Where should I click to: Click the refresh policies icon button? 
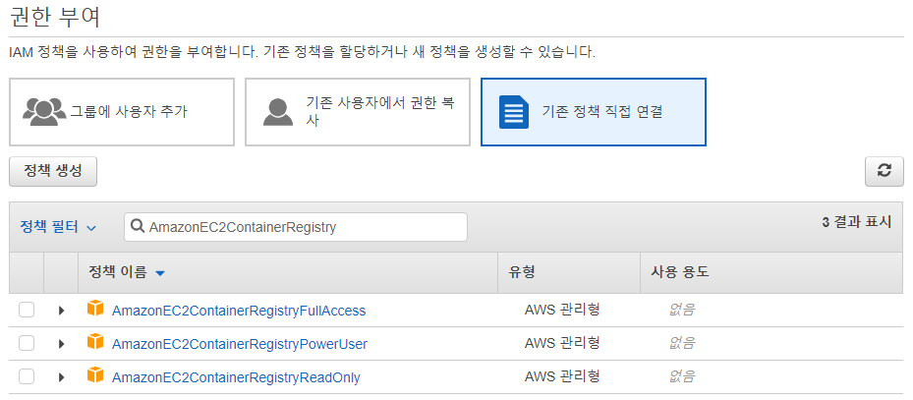[884, 171]
